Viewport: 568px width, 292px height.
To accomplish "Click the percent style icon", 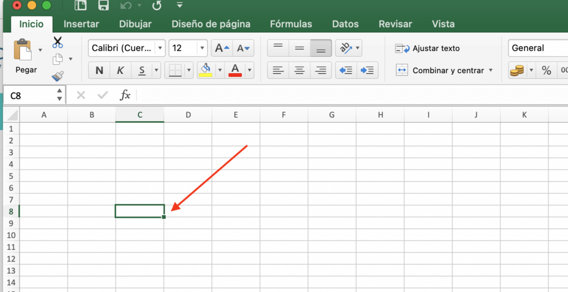I will (546, 70).
